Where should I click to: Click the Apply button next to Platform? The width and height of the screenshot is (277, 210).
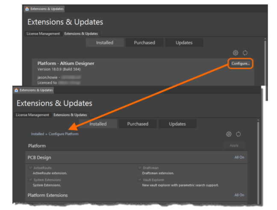pos(234,145)
